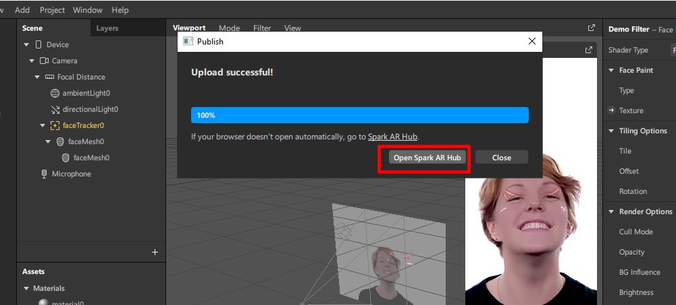Open the Project menu
Viewport: 676px width, 305px height.
[x=52, y=10]
